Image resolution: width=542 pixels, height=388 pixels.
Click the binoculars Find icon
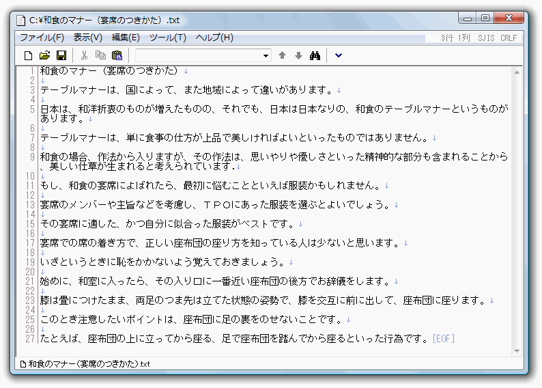[315, 55]
